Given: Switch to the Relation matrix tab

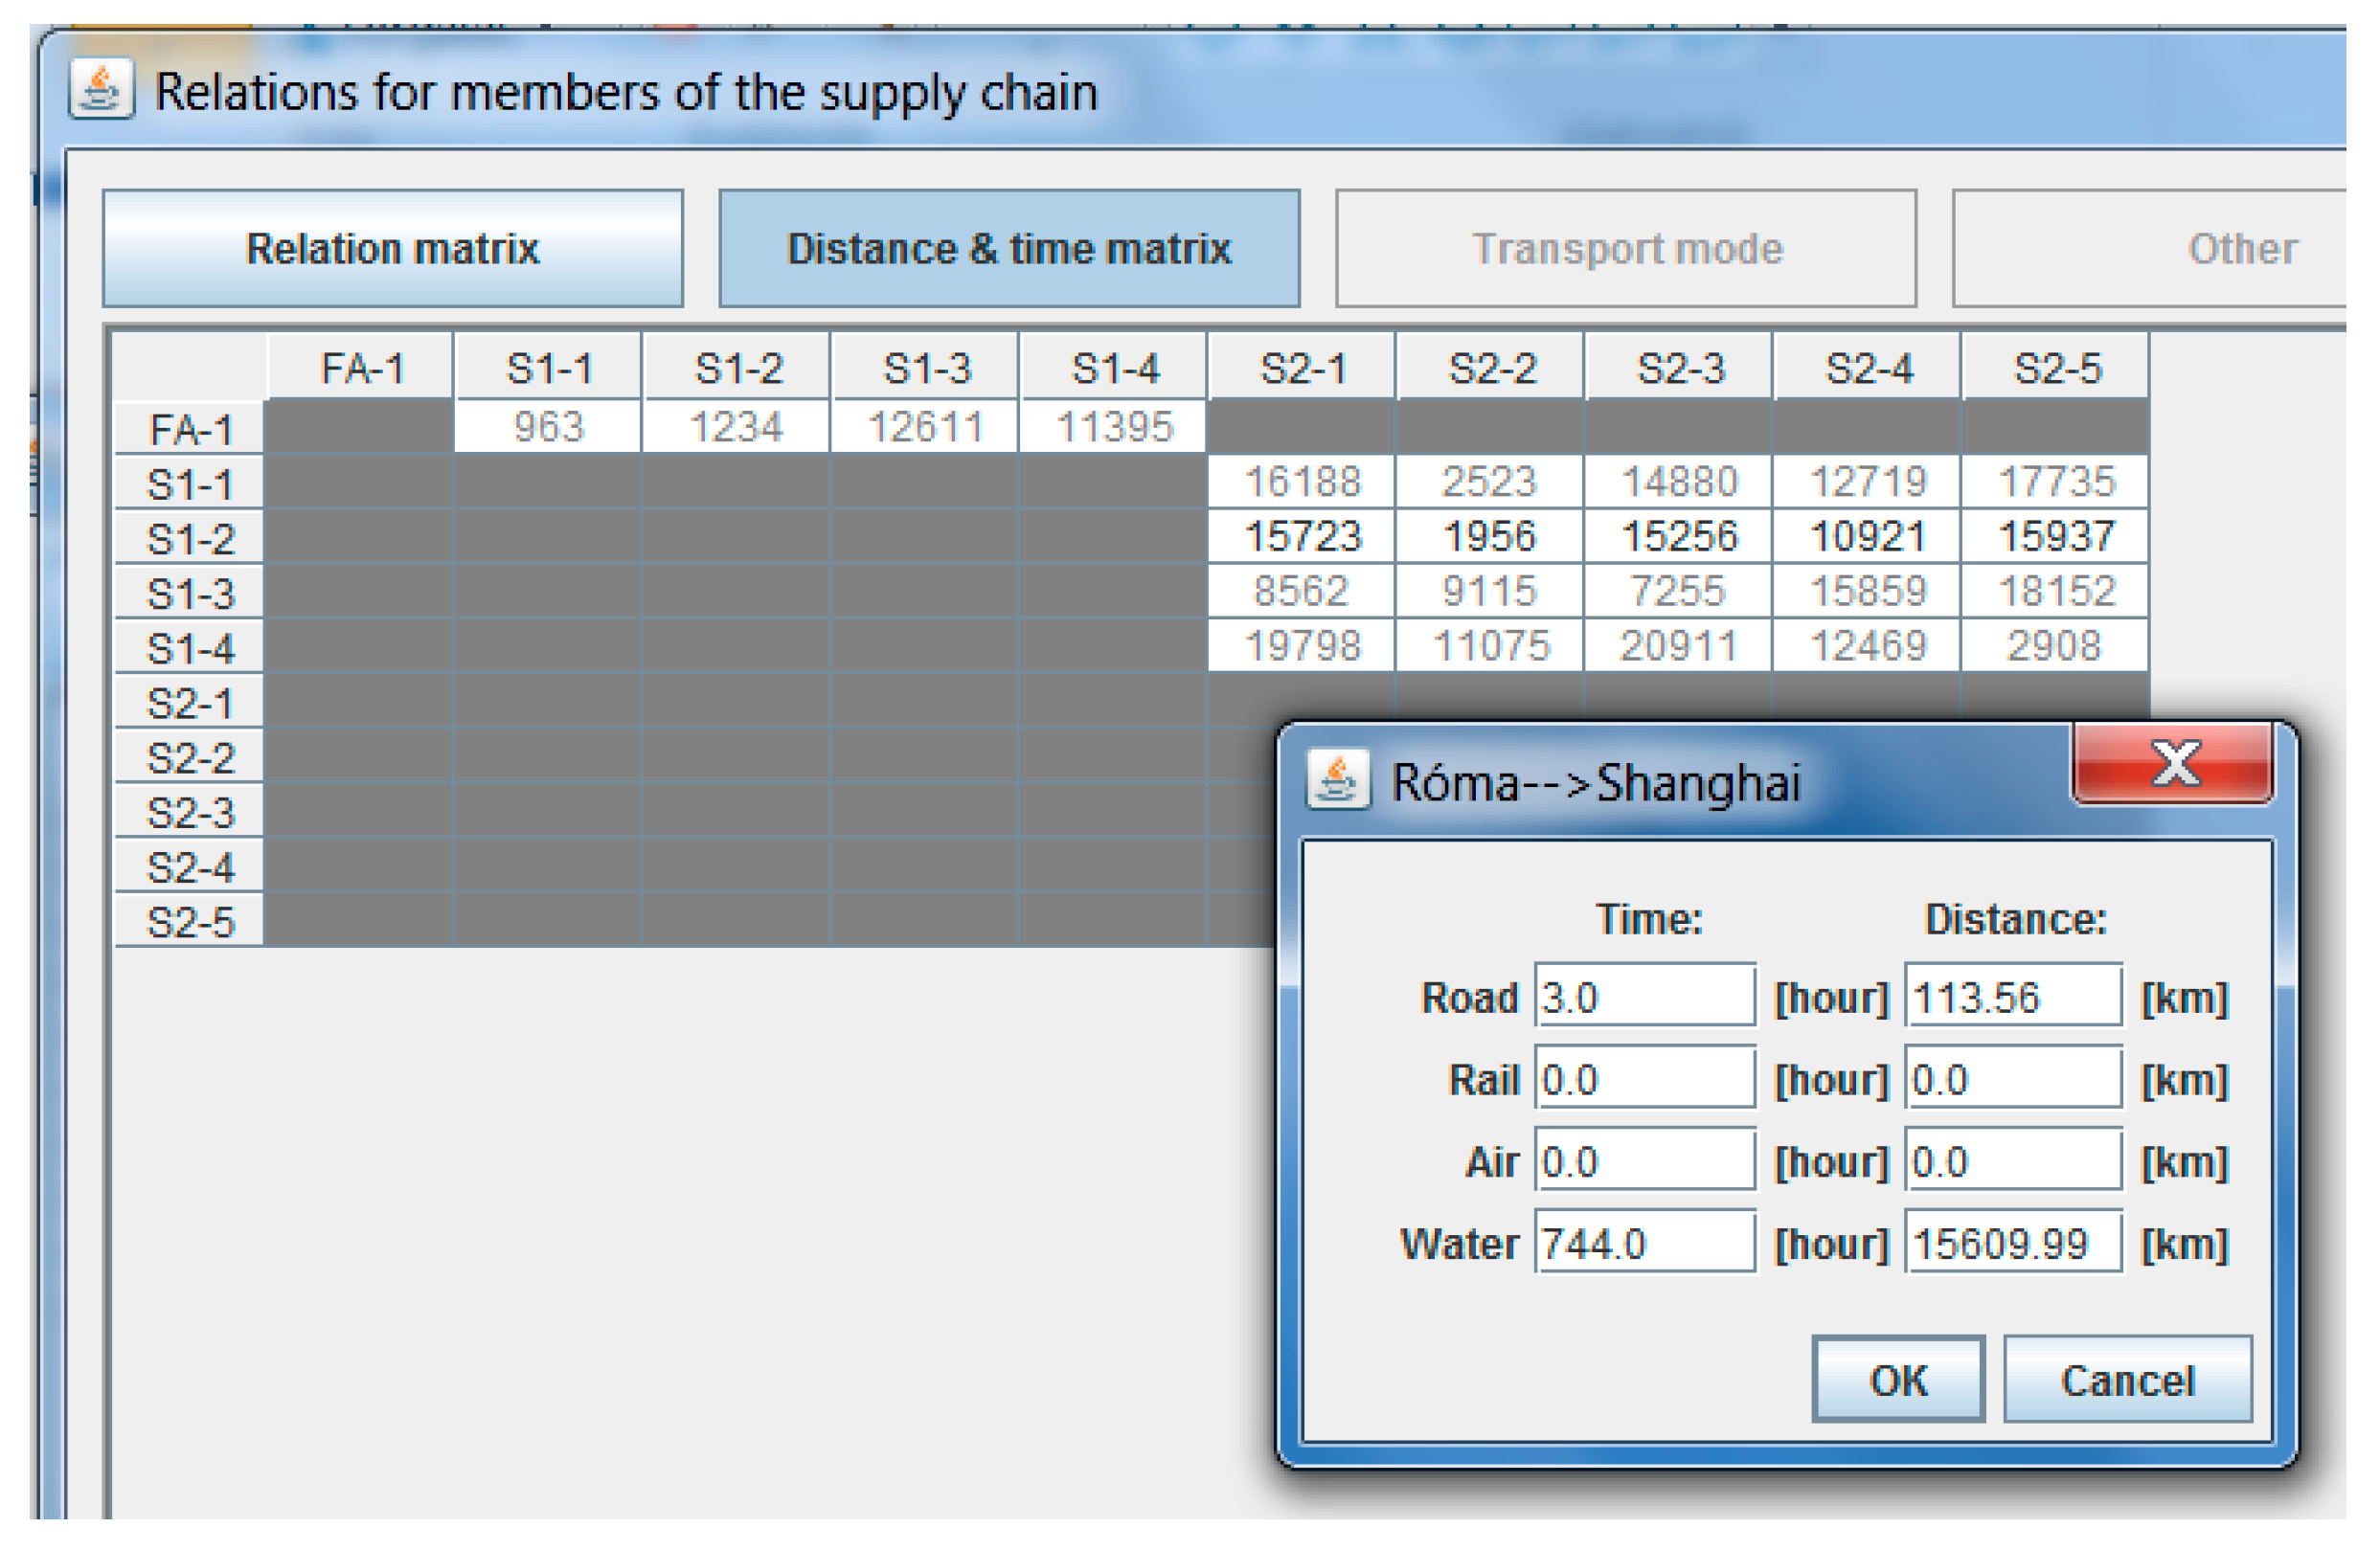Looking at the screenshot, I should (x=393, y=249).
